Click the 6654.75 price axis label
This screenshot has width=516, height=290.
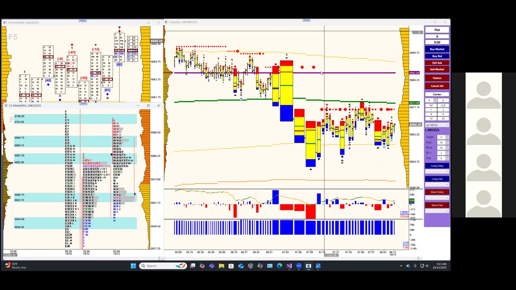click(415, 162)
